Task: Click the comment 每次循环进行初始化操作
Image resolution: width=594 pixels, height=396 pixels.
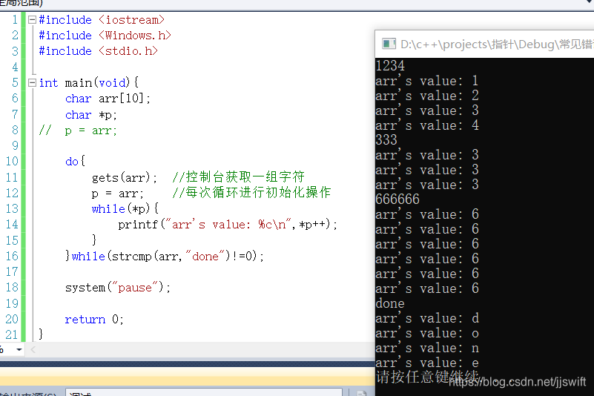Action: coord(251,193)
